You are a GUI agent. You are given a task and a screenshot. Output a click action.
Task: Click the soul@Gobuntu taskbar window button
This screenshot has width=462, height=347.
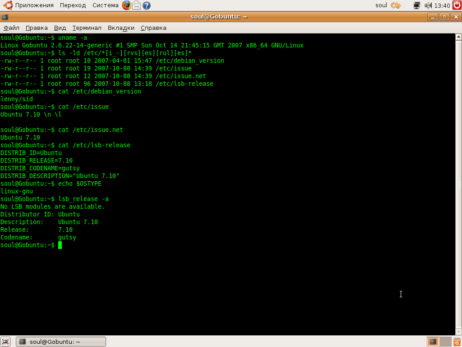61,342
